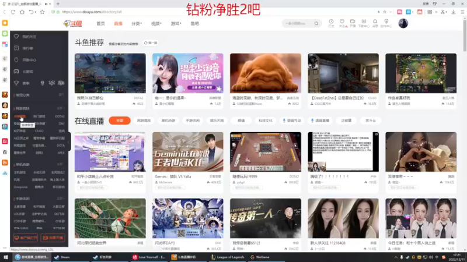Select 颜值 filter tab

[241, 121]
